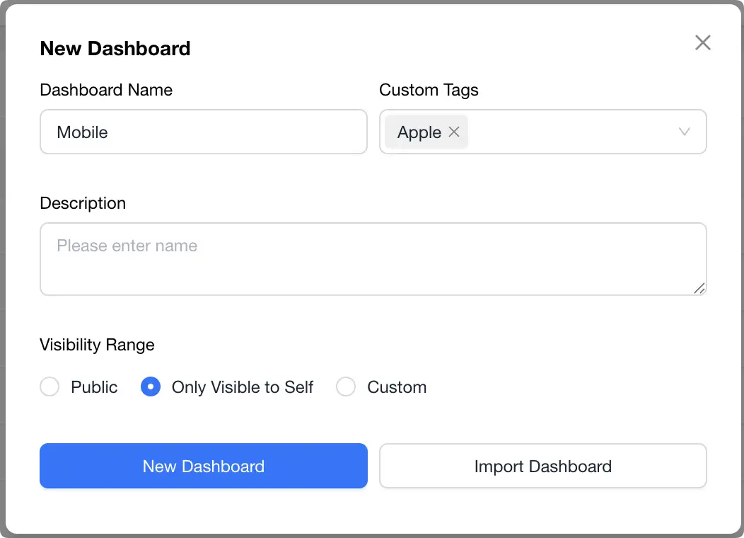The width and height of the screenshot is (744, 538).
Task: Open the Import Dashboard option
Action: pyautogui.click(x=542, y=466)
